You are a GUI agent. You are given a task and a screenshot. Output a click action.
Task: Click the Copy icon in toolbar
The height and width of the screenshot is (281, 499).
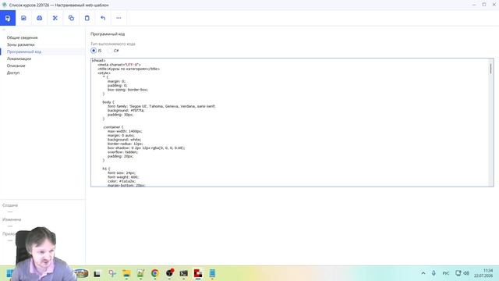pyautogui.click(x=71, y=18)
